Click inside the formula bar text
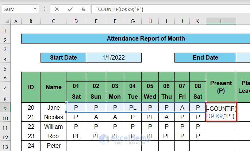The width and height of the screenshot is (250, 151). (164, 9)
